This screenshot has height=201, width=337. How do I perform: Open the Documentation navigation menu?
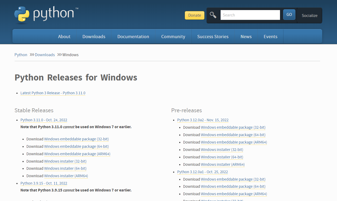133,37
